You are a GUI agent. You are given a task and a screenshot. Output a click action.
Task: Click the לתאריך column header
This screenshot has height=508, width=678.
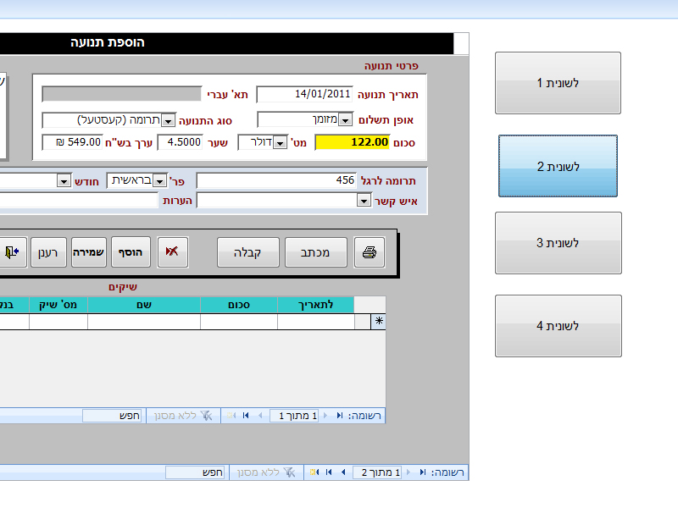click(x=315, y=305)
